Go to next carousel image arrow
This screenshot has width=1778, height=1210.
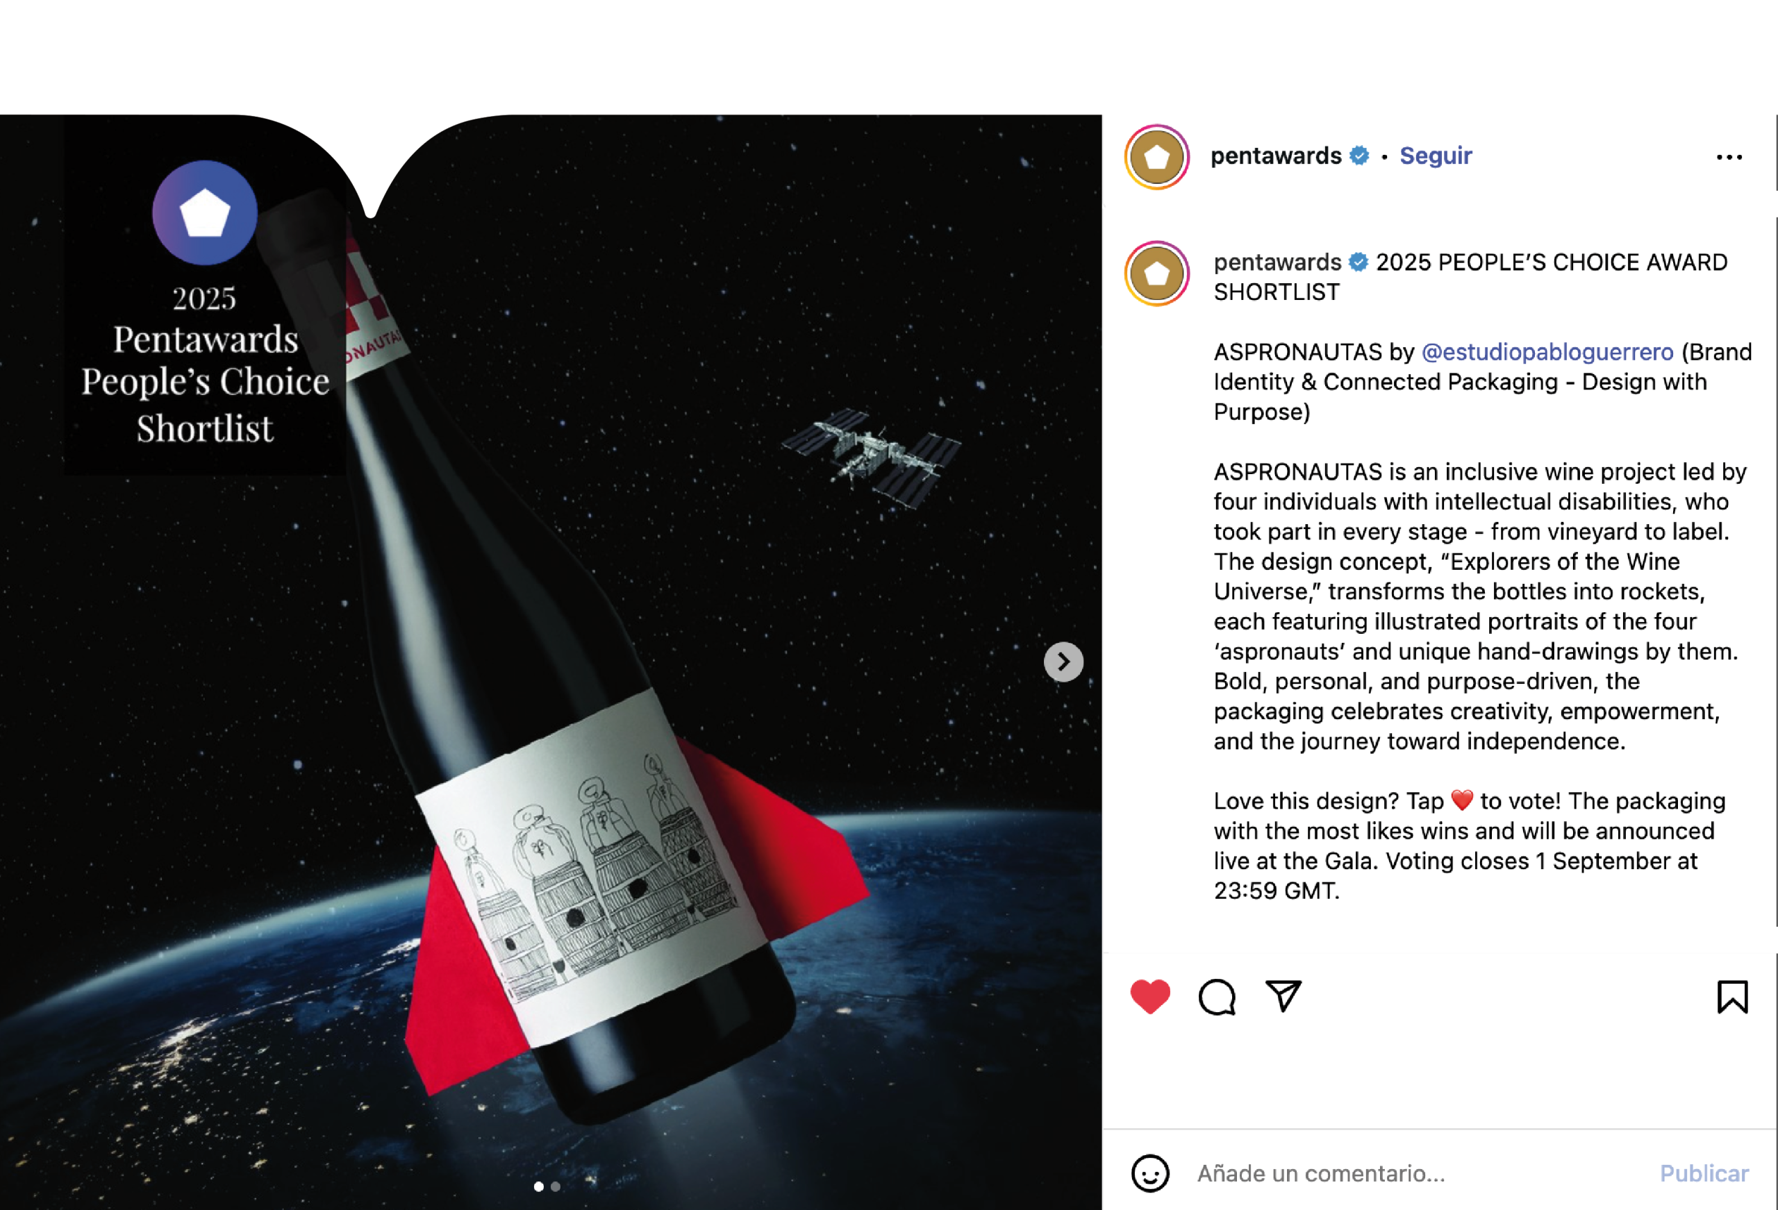point(1063,662)
